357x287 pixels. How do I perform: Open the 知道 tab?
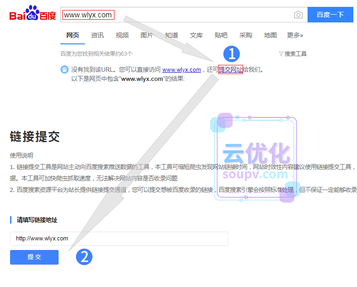click(172, 35)
